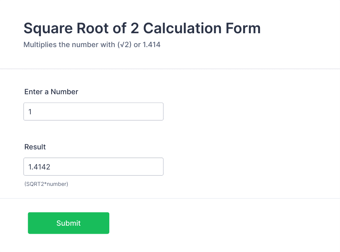Viewport: 340px width, 252px height.
Task: Click inside the Enter a Number input field
Action: coord(93,111)
